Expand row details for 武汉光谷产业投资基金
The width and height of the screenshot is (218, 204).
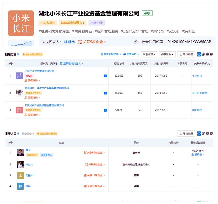[105, 110]
